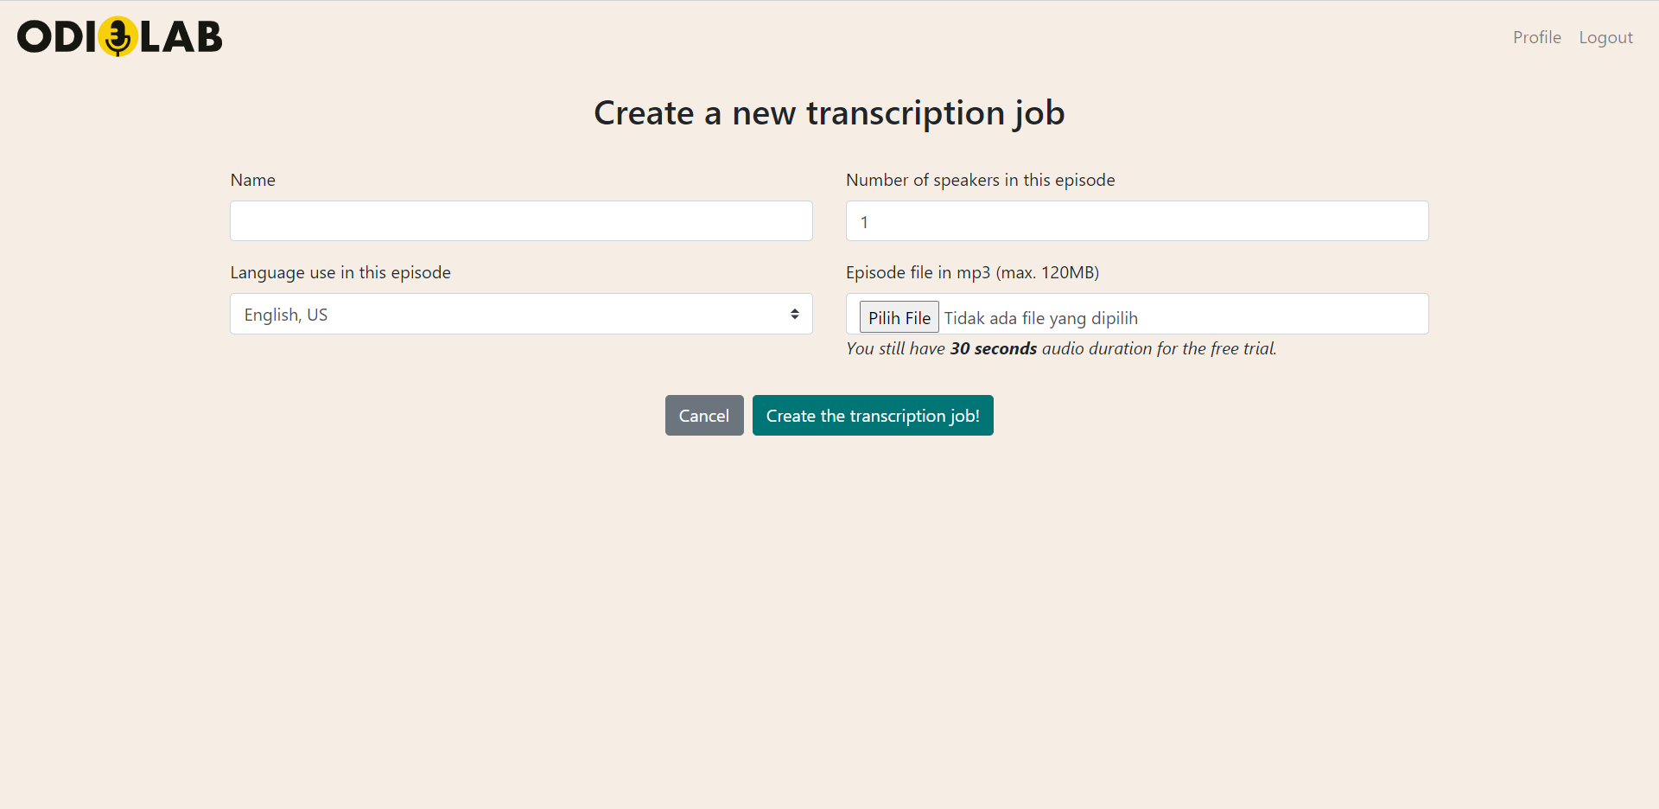Click the bold "30 seconds" text
The width and height of the screenshot is (1659, 809).
[993, 348]
